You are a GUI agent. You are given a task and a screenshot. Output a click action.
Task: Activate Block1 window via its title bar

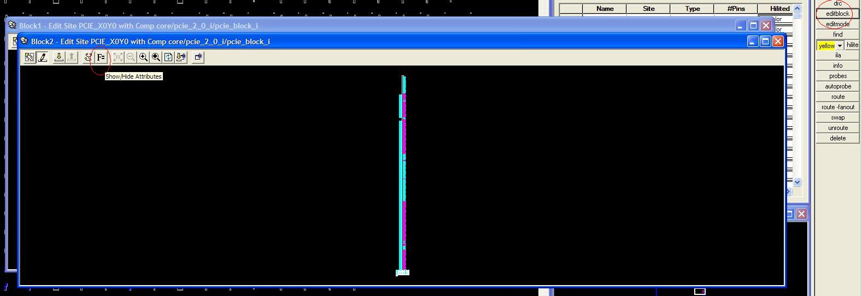pos(328,26)
